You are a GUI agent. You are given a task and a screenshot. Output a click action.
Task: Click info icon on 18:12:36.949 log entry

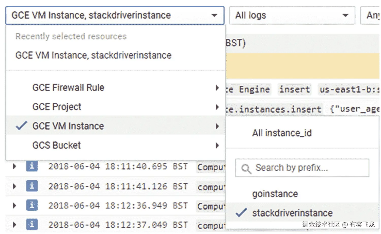32,205
